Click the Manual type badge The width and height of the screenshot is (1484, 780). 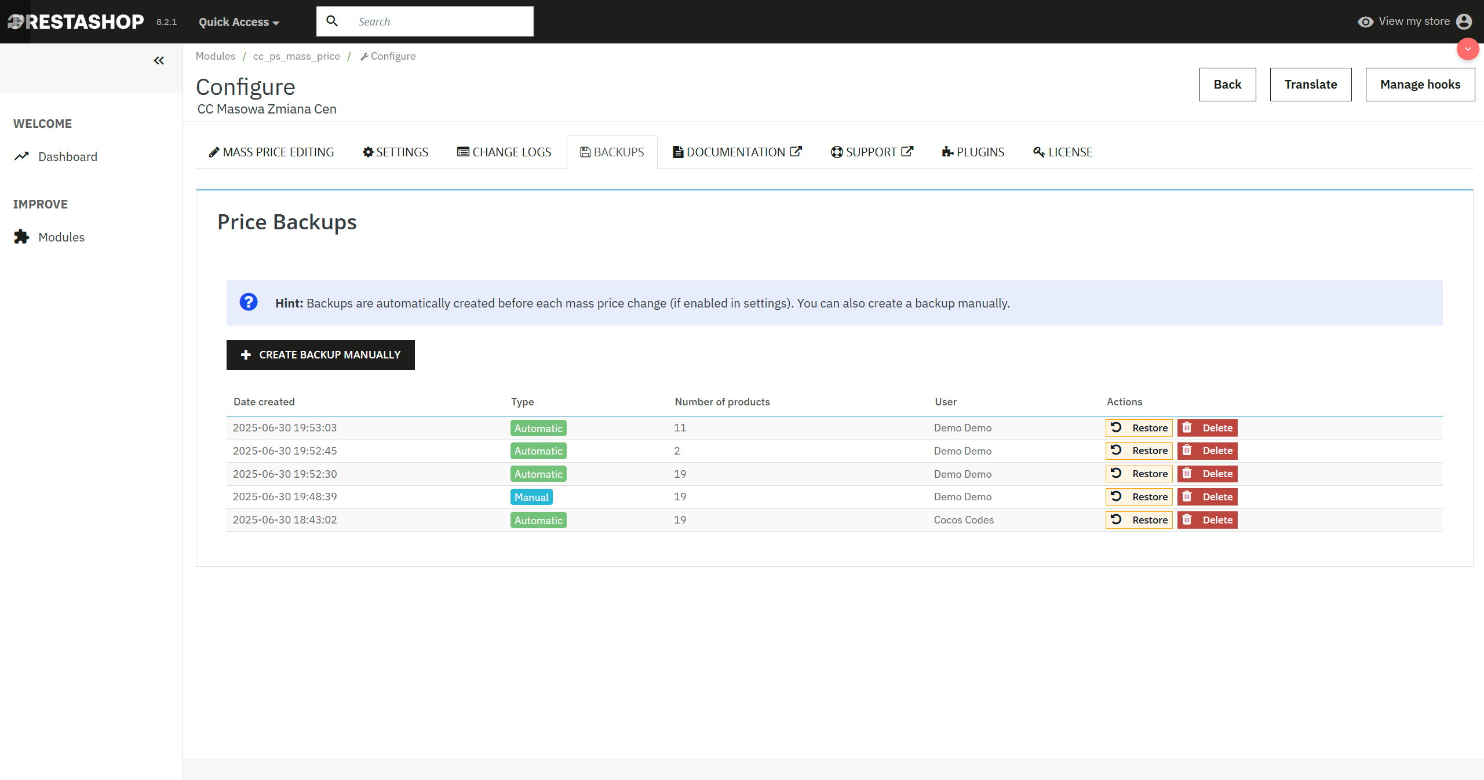click(531, 497)
